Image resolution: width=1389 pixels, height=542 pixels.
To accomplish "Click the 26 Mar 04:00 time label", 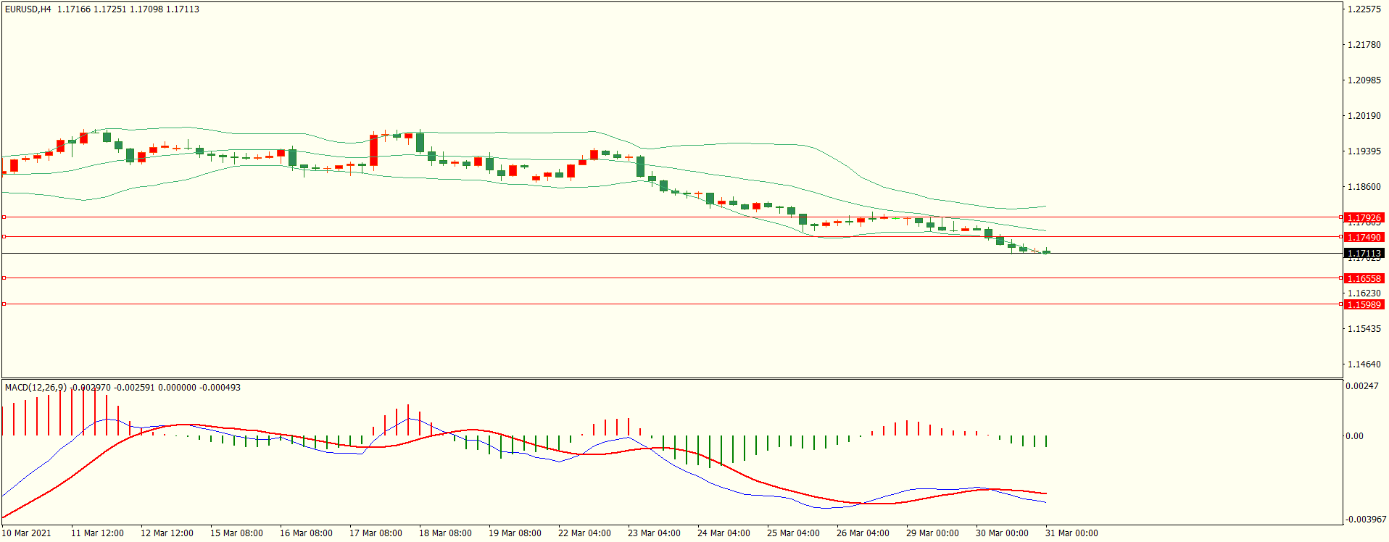I will click(x=863, y=533).
